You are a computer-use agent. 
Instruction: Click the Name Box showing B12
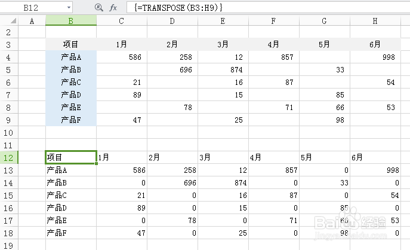[x=36, y=8]
